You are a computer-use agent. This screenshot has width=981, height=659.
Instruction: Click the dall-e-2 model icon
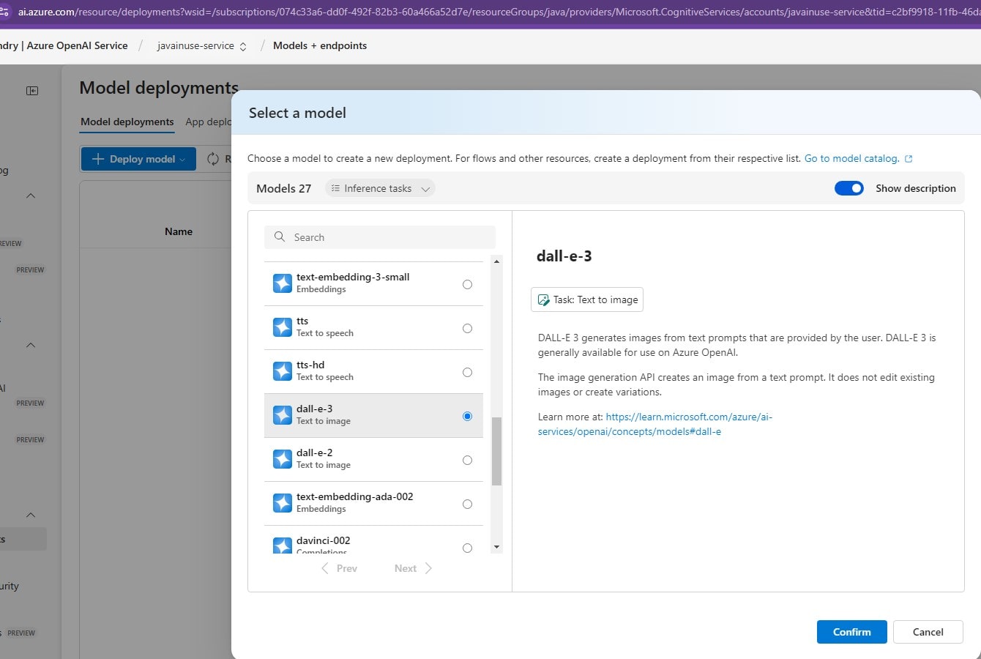point(283,459)
